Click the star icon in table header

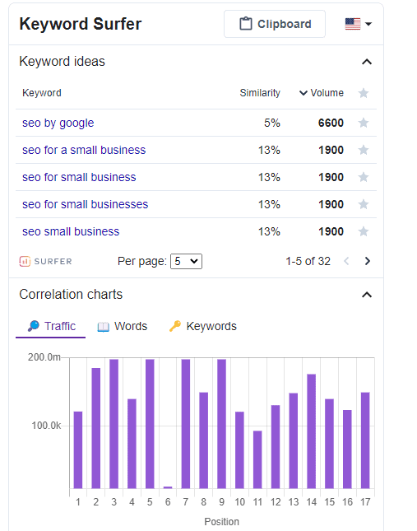(x=364, y=93)
